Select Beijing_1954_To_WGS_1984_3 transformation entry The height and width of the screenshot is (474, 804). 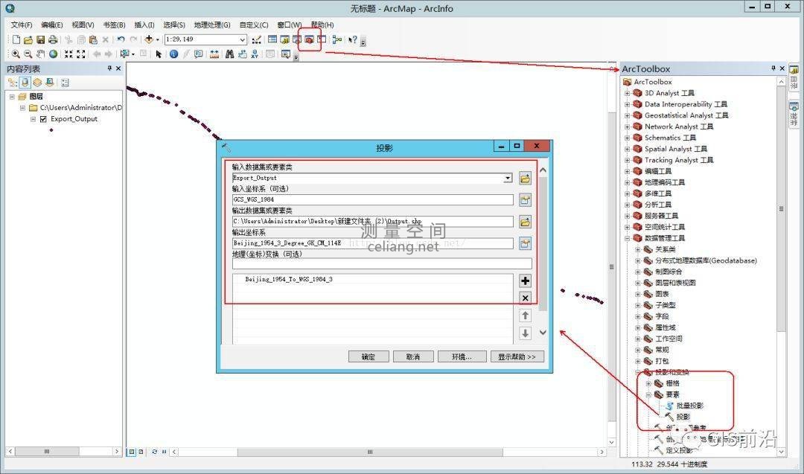coord(289,279)
